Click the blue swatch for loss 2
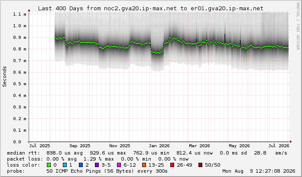This screenshot has height=177, width=302. pyautogui.click(x=81, y=165)
